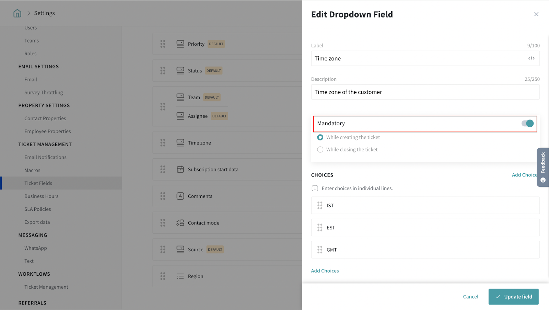
Task: Click the Update field button
Action: [513, 297]
